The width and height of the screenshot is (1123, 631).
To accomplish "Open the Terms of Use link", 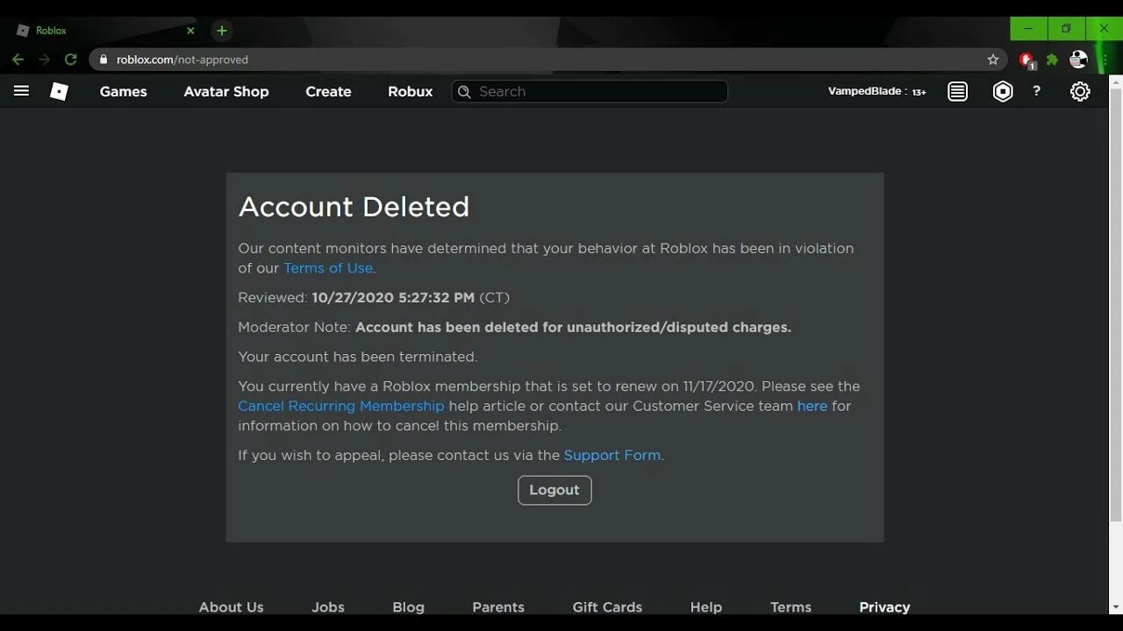I will coord(328,268).
